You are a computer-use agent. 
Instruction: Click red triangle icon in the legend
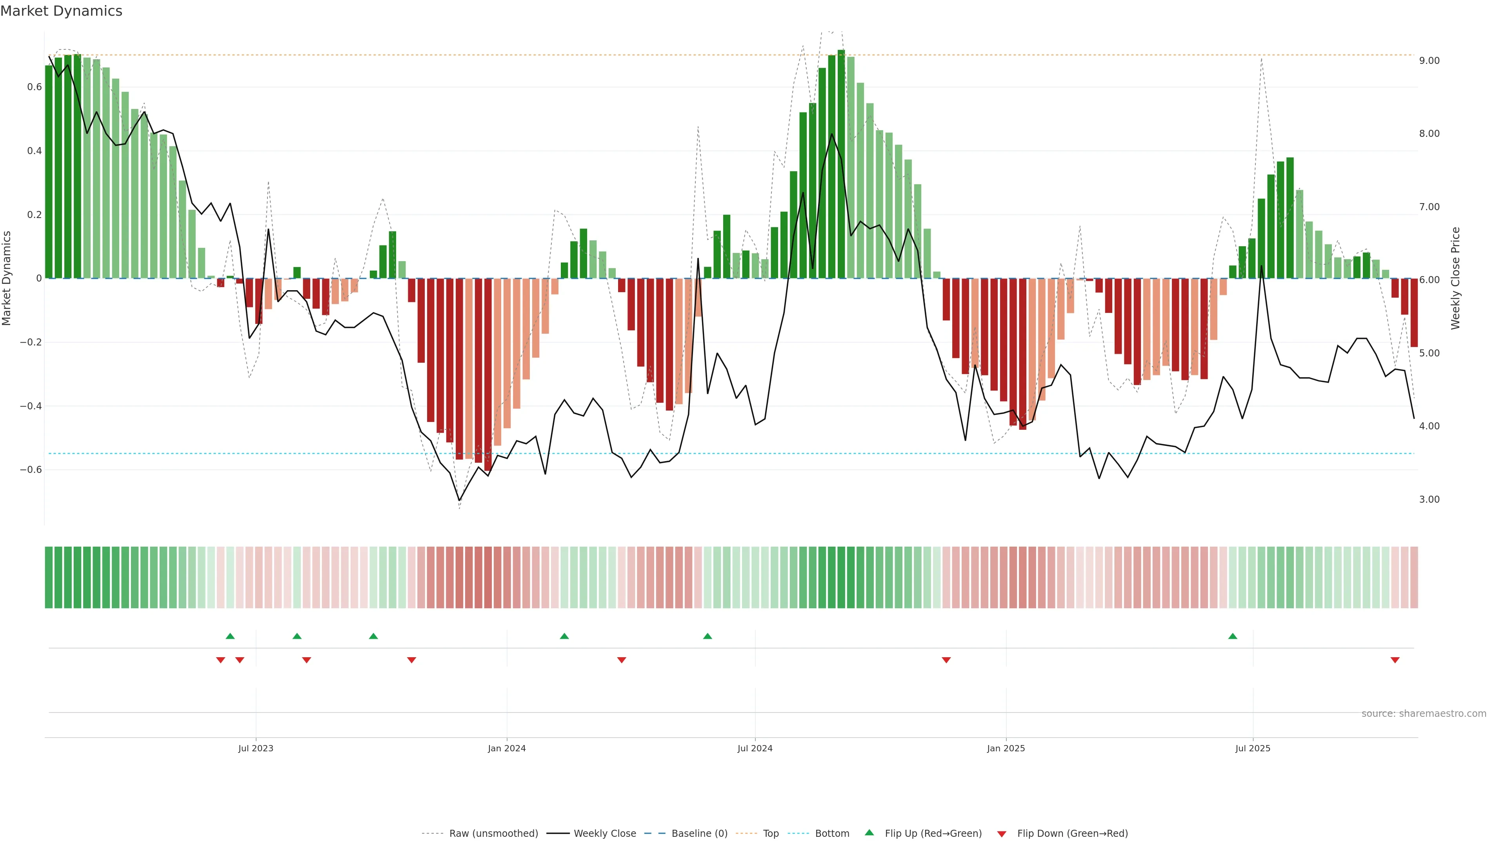(1002, 834)
